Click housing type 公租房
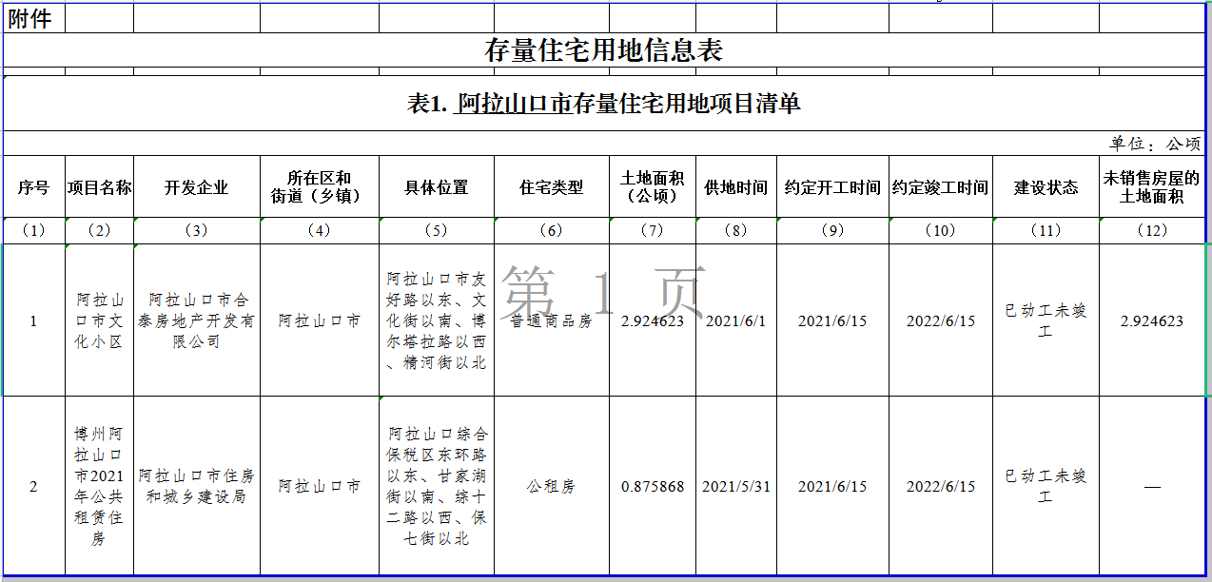Image resolution: width=1212 pixels, height=582 pixels. [x=552, y=486]
